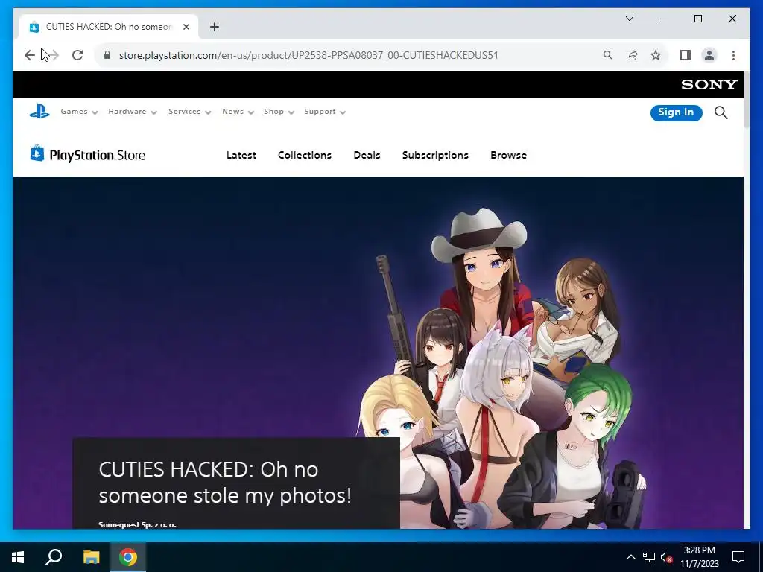The image size is (763, 572).
Task: Expand the Shop dropdown menu
Action: tap(279, 112)
